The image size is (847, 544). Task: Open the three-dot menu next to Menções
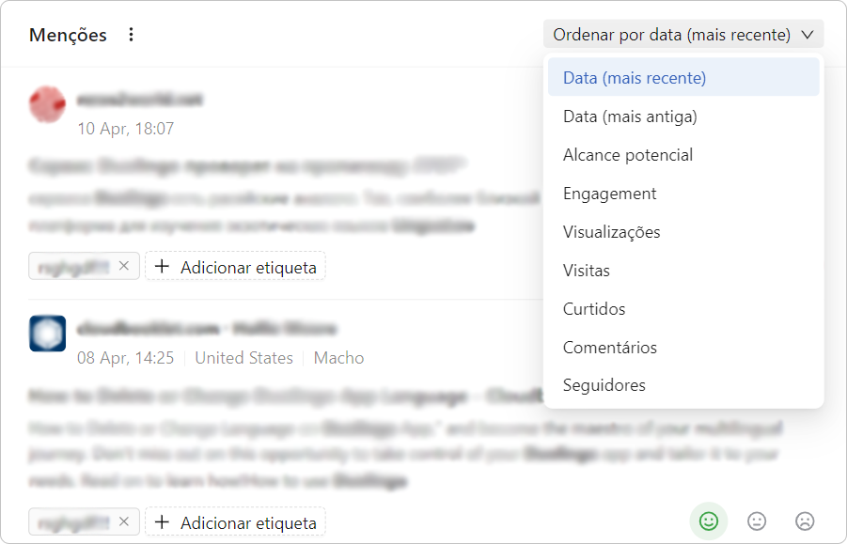click(131, 35)
